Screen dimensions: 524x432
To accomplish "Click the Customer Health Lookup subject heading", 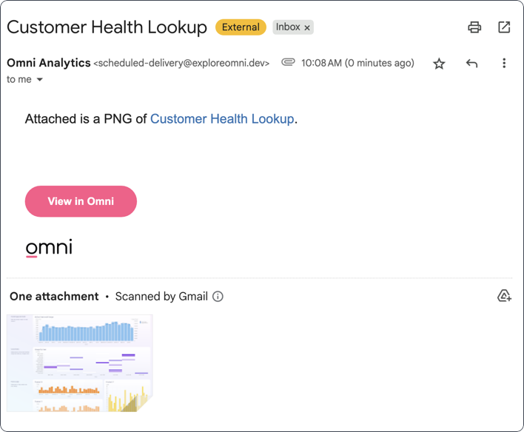I will 107,27.
